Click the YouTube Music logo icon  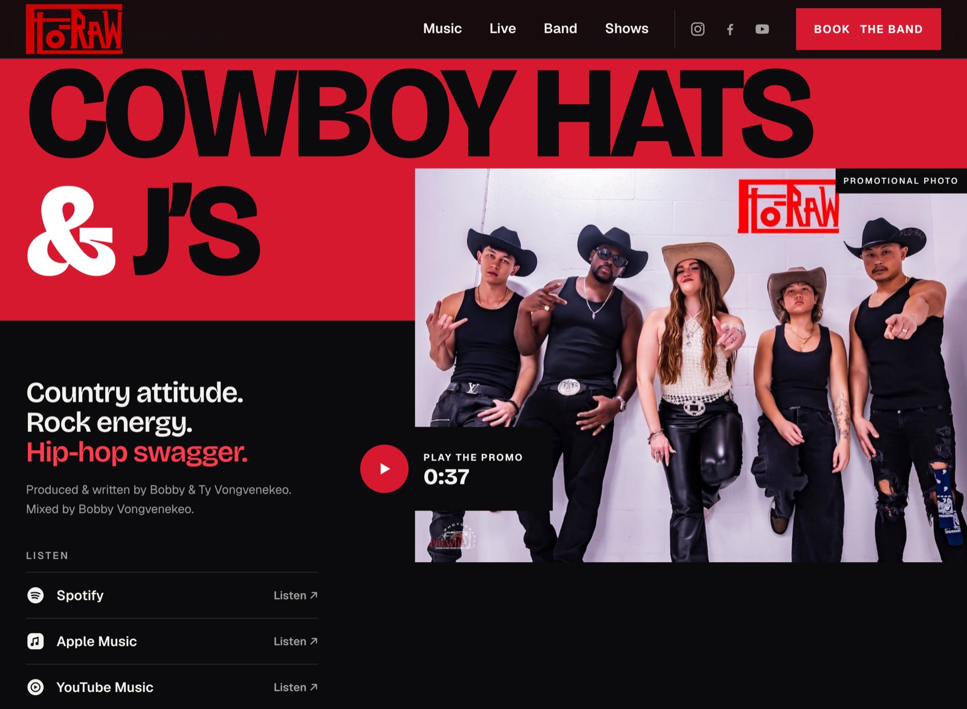tap(36, 687)
